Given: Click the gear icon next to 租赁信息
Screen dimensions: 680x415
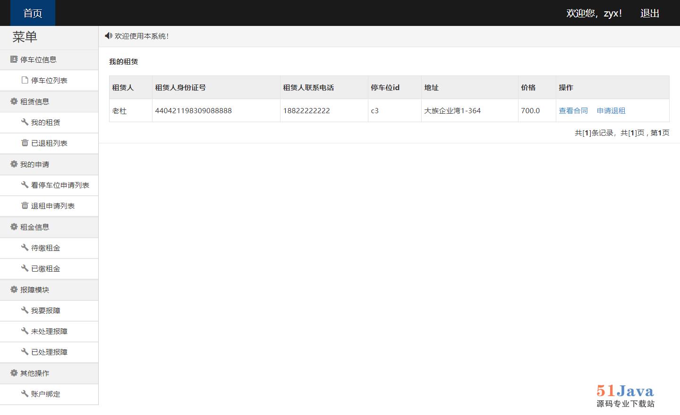Looking at the screenshot, I should pyautogui.click(x=14, y=101).
